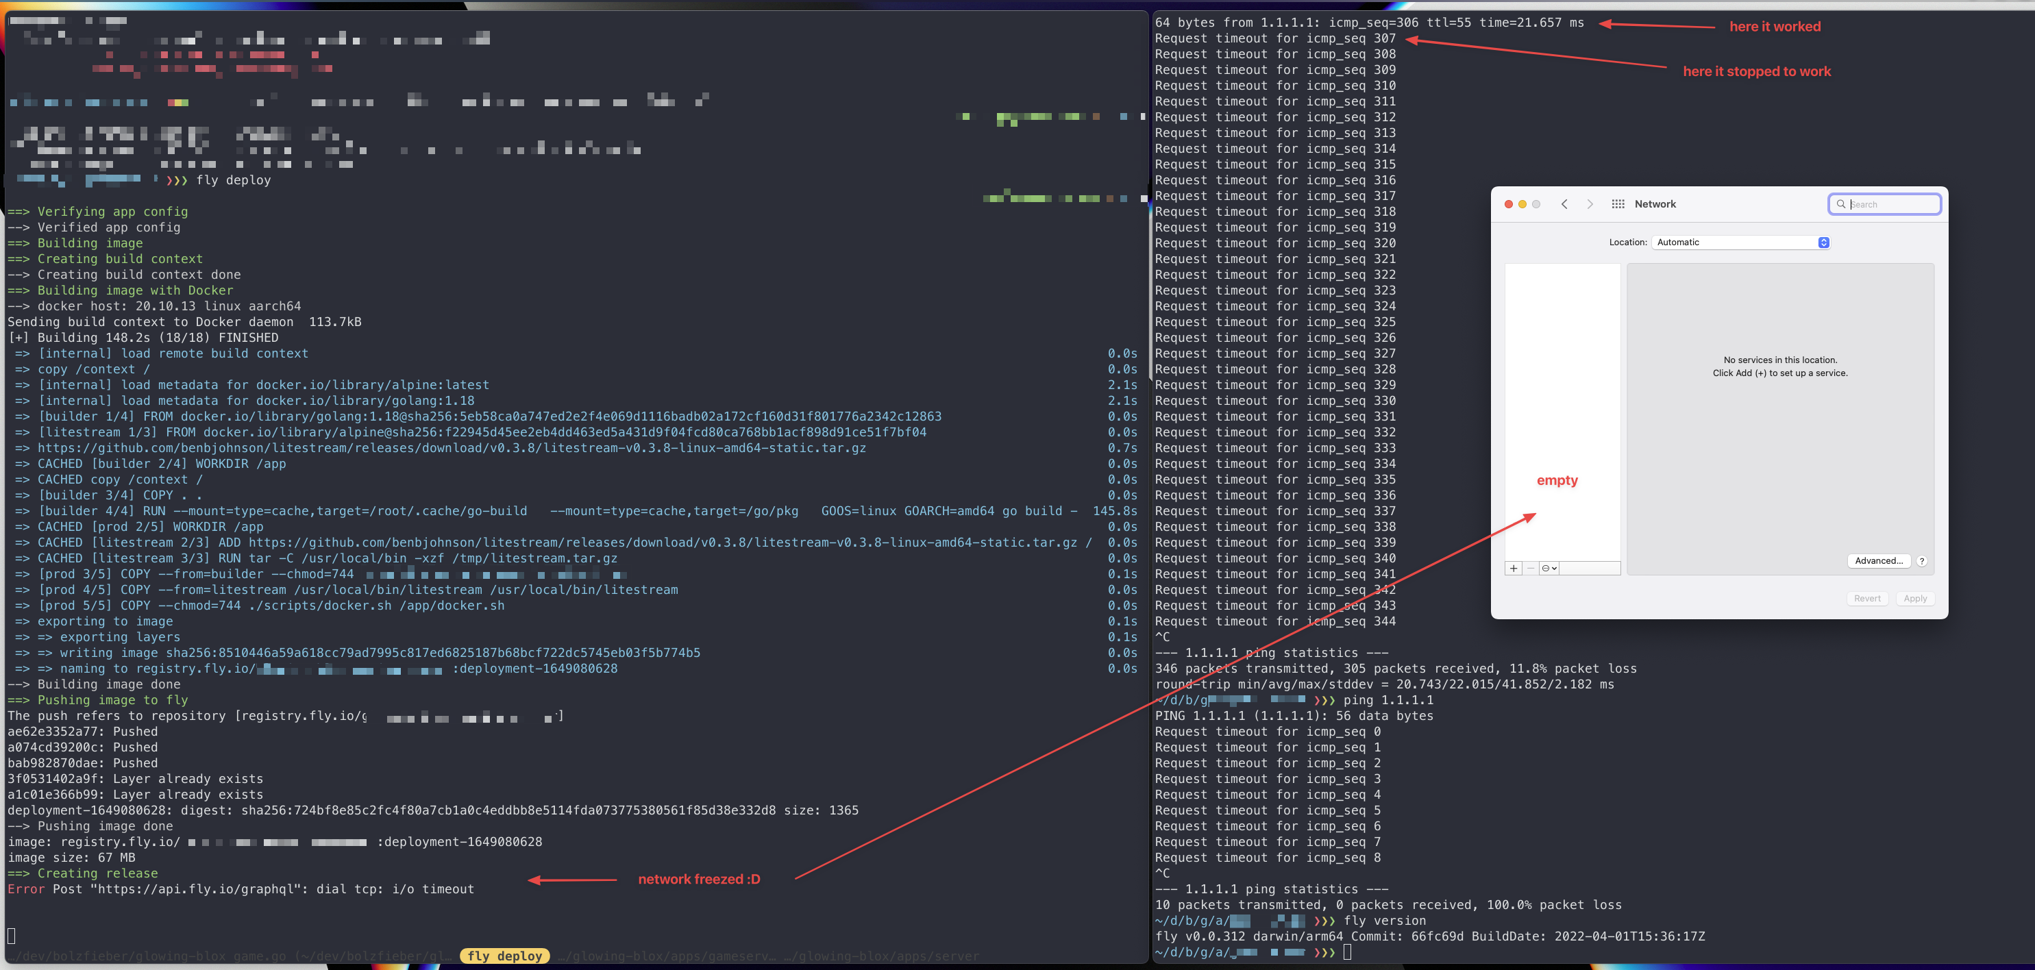Remove a network service with the minus icon
The height and width of the screenshot is (970, 2035).
(x=1529, y=568)
